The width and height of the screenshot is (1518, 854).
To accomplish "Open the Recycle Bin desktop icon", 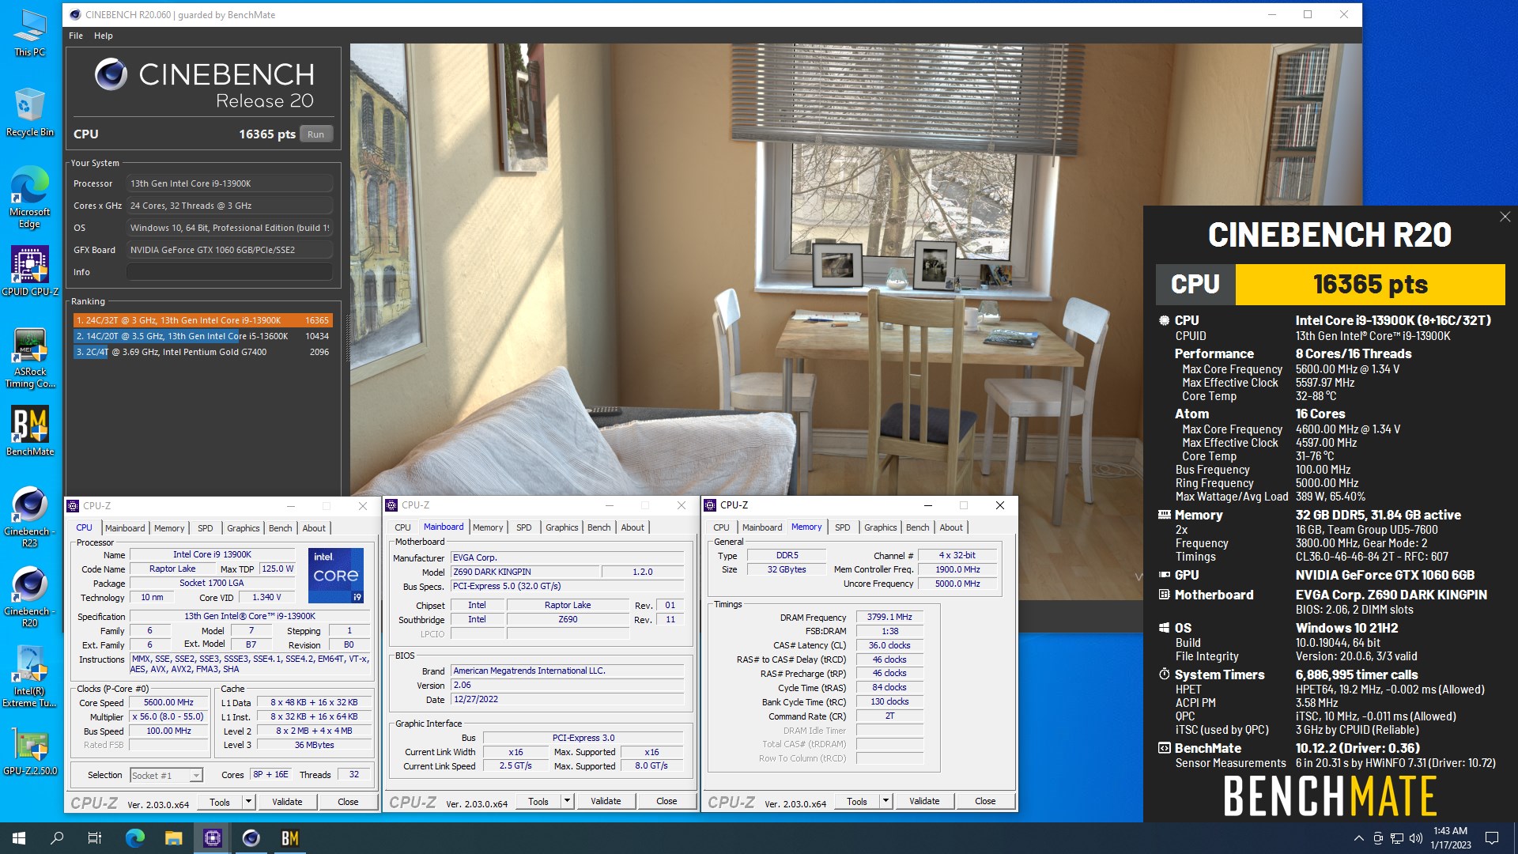I will (x=30, y=112).
